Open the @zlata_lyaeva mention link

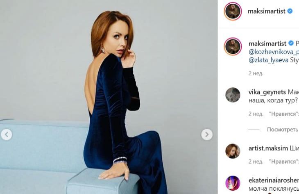(268, 60)
